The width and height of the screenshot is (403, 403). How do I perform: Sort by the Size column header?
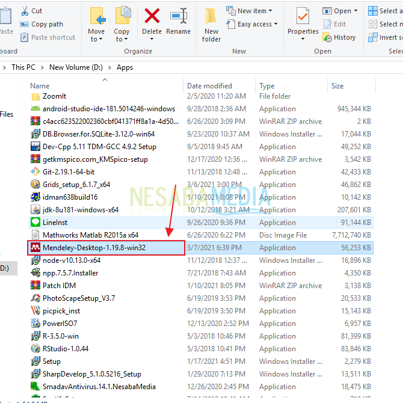[337, 86]
